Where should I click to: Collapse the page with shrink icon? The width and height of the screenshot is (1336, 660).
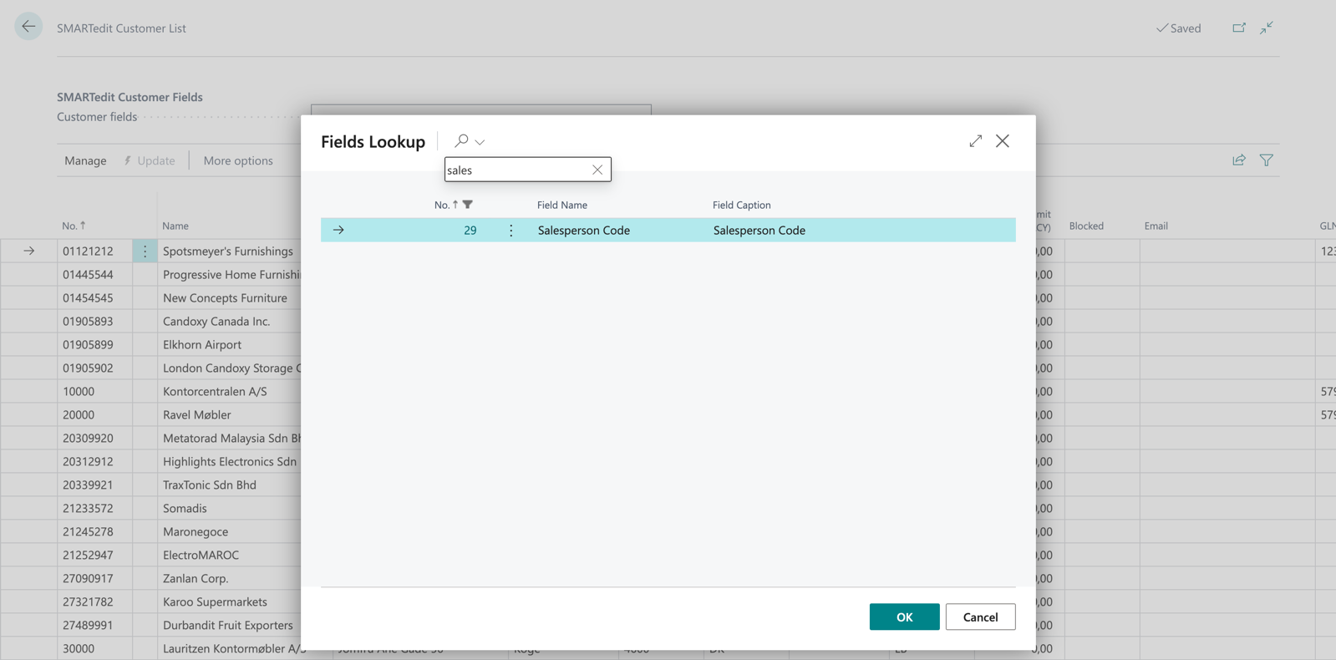click(1267, 28)
